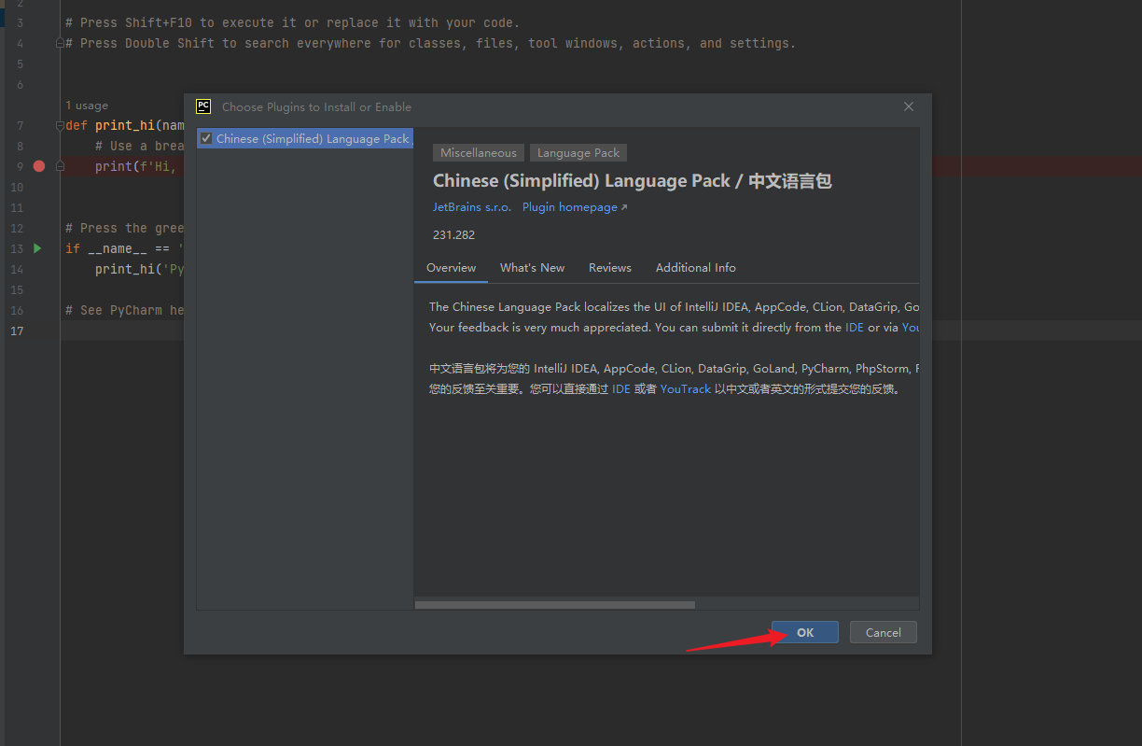This screenshot has height=746, width=1142.
Task: Click the fold end marker on line 9
Action: (60, 166)
